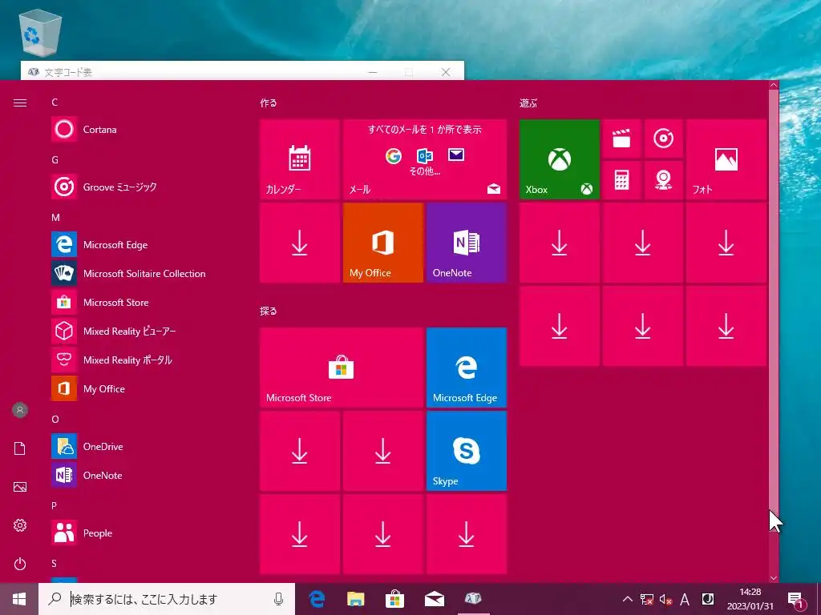
Task: Click download tile left of My Office
Action: [300, 243]
